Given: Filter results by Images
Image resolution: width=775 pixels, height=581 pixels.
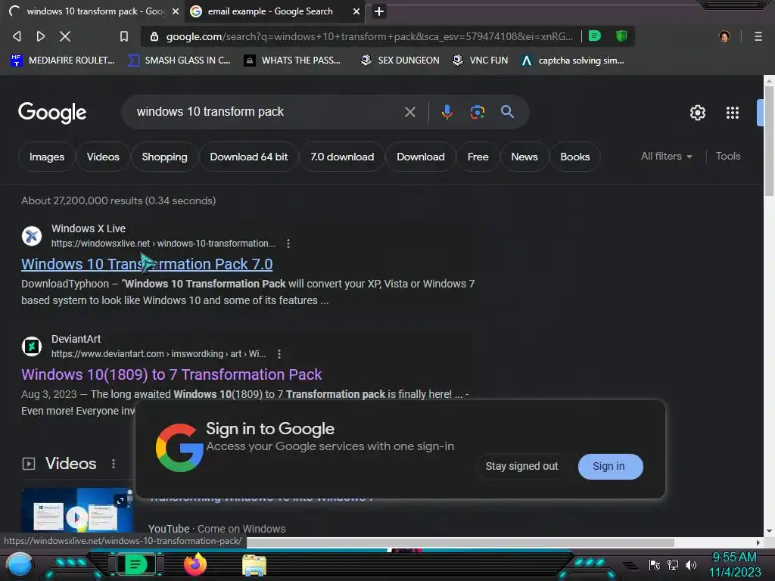Looking at the screenshot, I should [46, 157].
